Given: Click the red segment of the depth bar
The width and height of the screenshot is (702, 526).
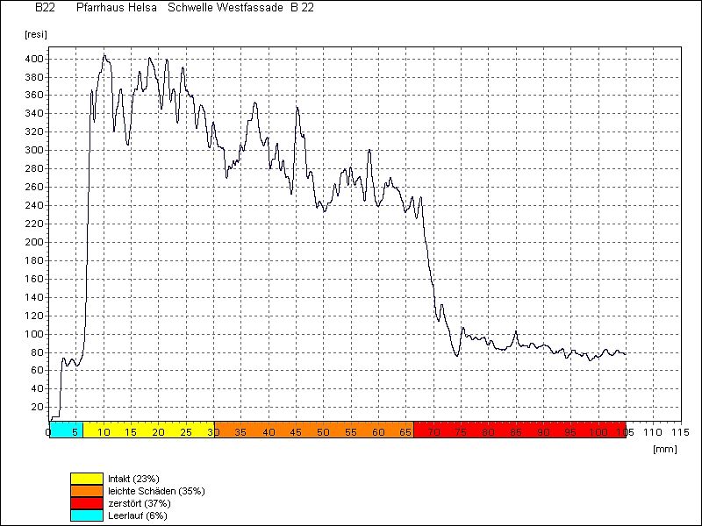Looking at the screenshot, I should point(519,430).
